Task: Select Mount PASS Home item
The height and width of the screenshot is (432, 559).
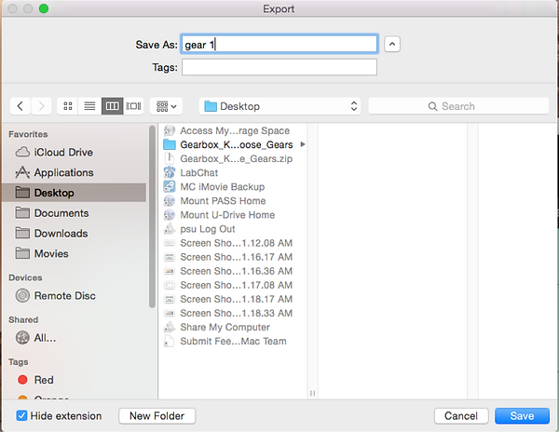Action: 232,201
